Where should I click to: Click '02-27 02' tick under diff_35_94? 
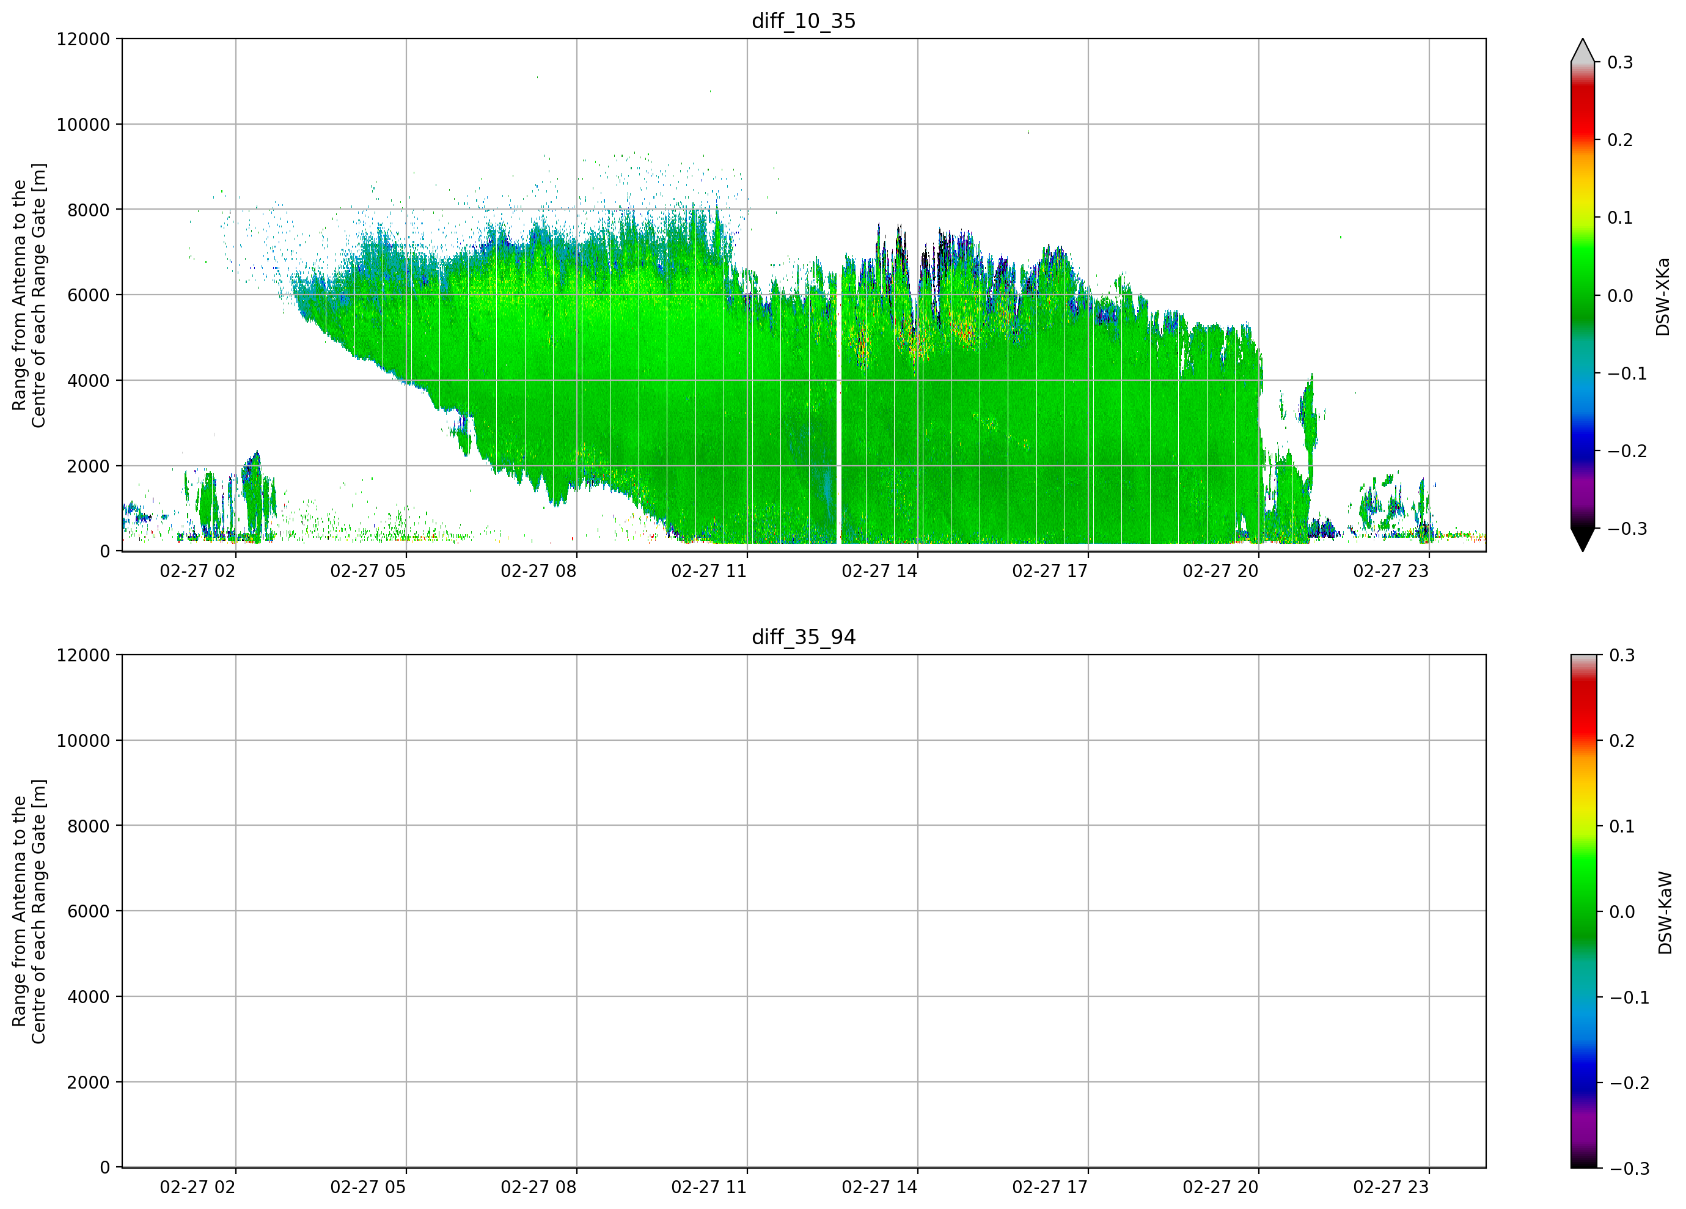click(x=198, y=1188)
